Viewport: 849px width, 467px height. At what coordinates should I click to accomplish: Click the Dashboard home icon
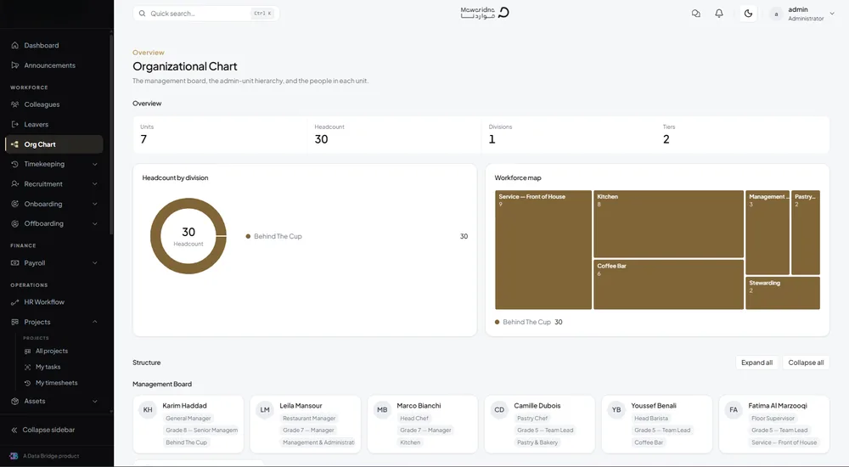tap(14, 46)
